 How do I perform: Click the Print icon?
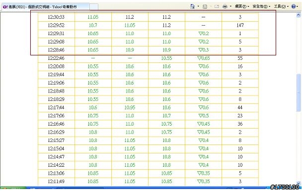click(225, 7)
